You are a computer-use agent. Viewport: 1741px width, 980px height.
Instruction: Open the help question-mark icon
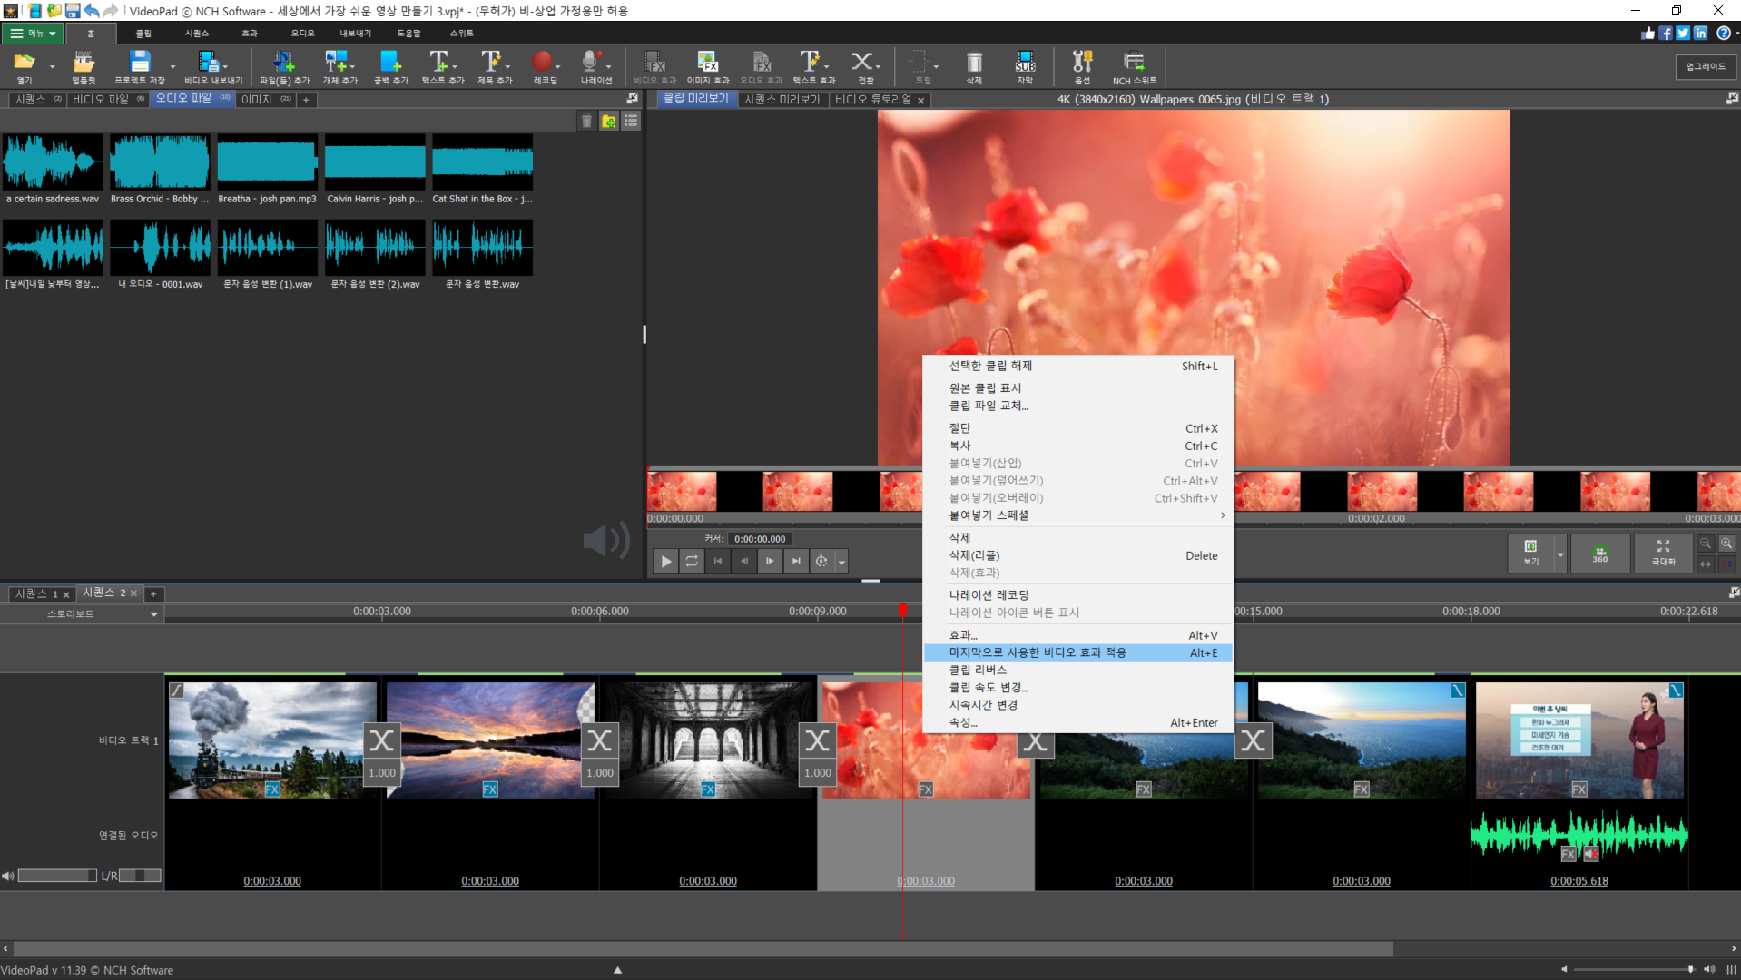click(1723, 33)
